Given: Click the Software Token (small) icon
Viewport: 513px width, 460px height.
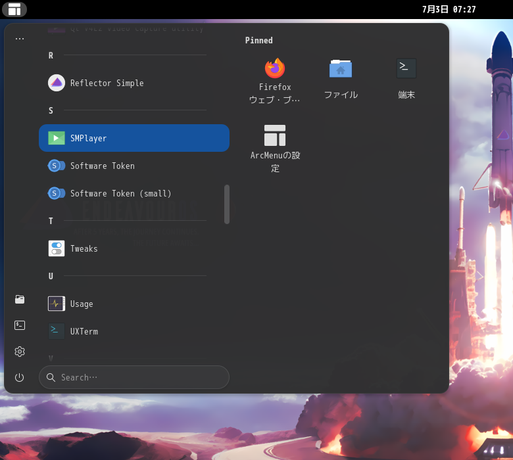Looking at the screenshot, I should pos(57,193).
